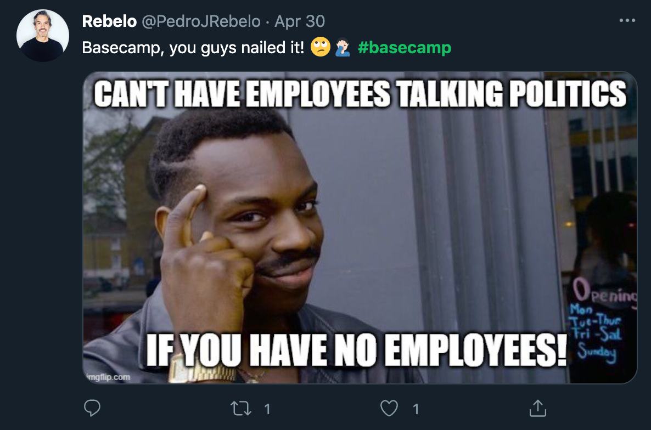Open Rebelo's profile picture avatar
Viewport: 651px width, 430px height.
click(x=43, y=36)
